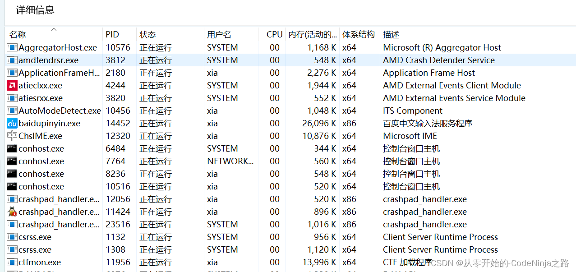
Task: Click PID value 11956
Action: [118, 262]
